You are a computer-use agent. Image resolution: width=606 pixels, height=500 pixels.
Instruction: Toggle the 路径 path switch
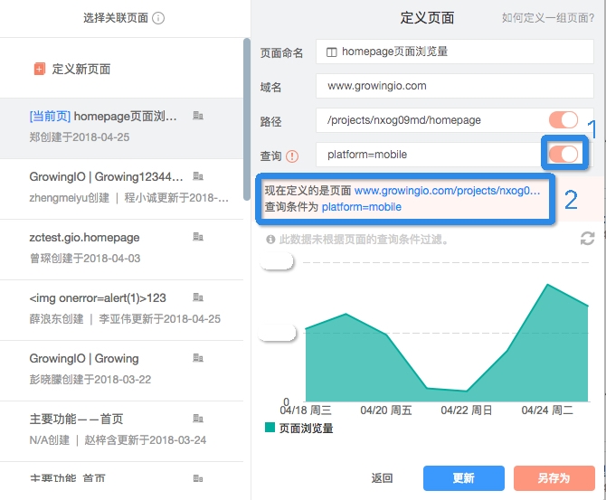563,120
